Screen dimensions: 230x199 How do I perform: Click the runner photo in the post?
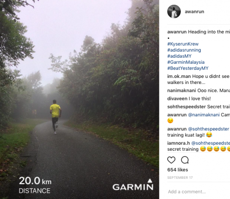click(x=80, y=99)
